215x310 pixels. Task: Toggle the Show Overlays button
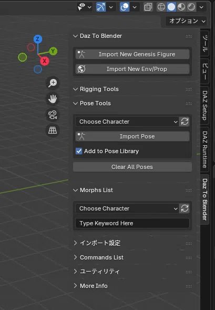tap(125, 7)
